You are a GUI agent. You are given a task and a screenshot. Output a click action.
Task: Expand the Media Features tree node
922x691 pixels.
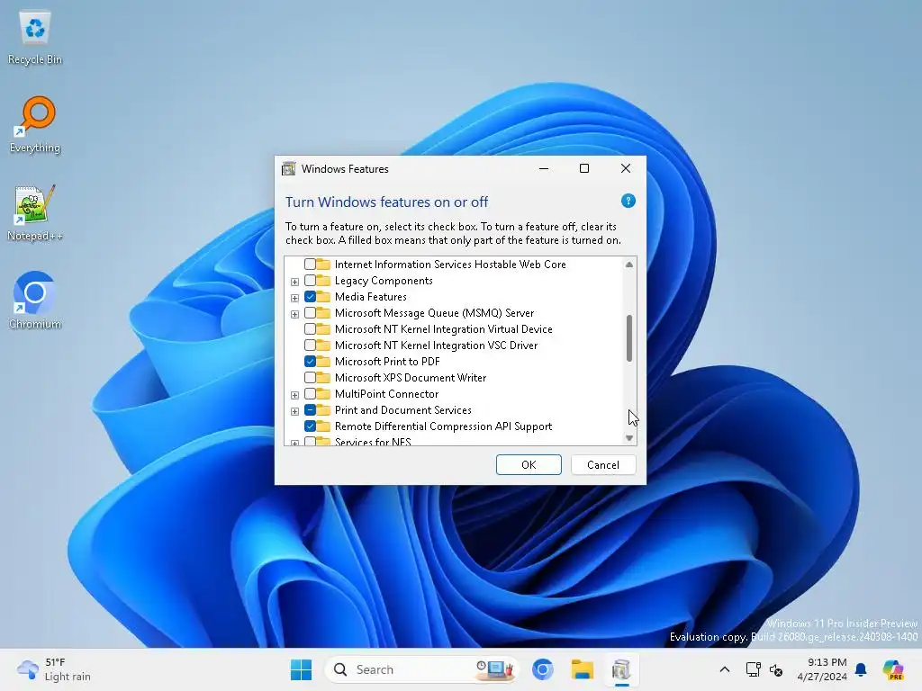tap(294, 298)
